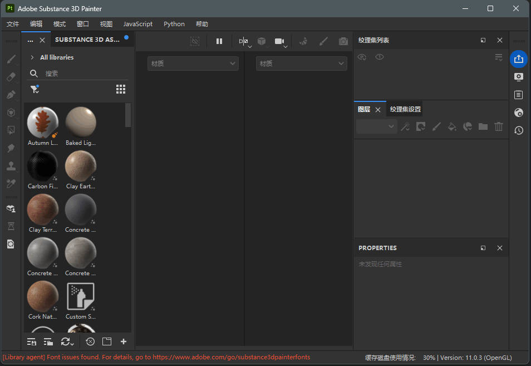Click the plus button to add asset

124,341
